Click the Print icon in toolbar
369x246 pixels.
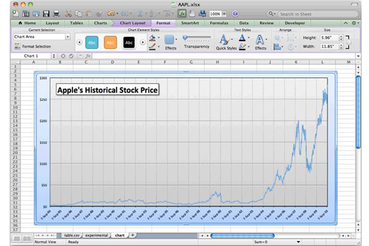tap(56, 13)
